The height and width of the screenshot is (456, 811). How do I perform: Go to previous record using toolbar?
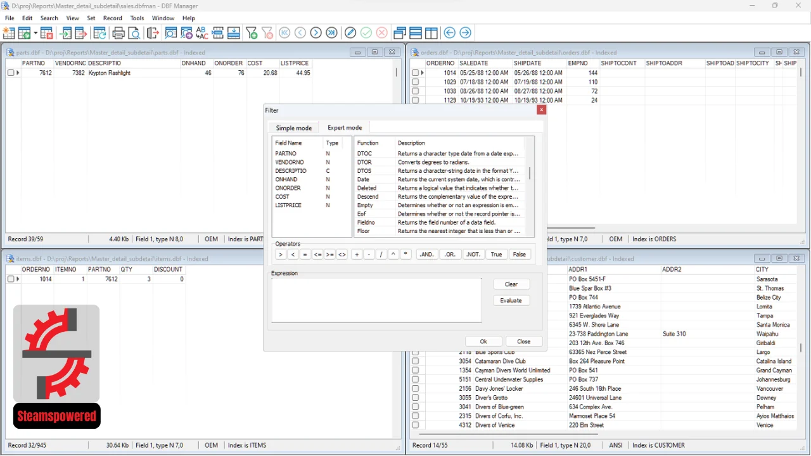point(300,33)
